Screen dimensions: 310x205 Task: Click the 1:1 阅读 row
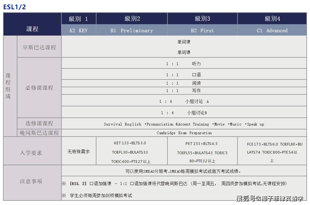(x=184, y=83)
